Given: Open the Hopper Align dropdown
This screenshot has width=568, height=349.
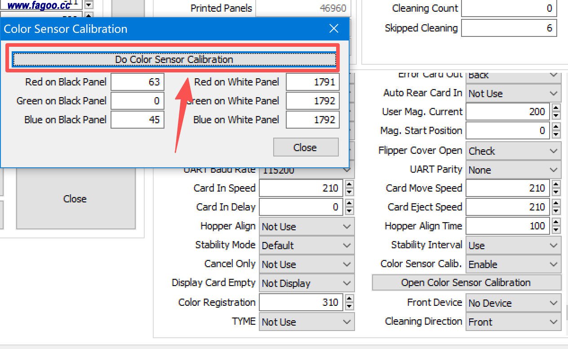Looking at the screenshot, I should (x=306, y=227).
